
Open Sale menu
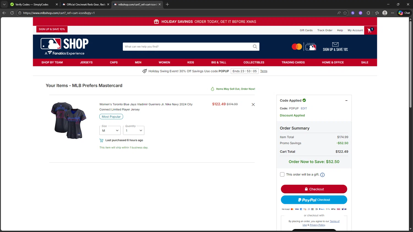point(365,62)
